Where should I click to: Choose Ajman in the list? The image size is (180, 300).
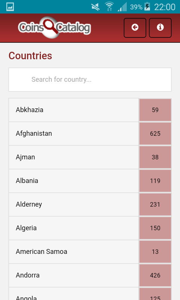pos(73,157)
